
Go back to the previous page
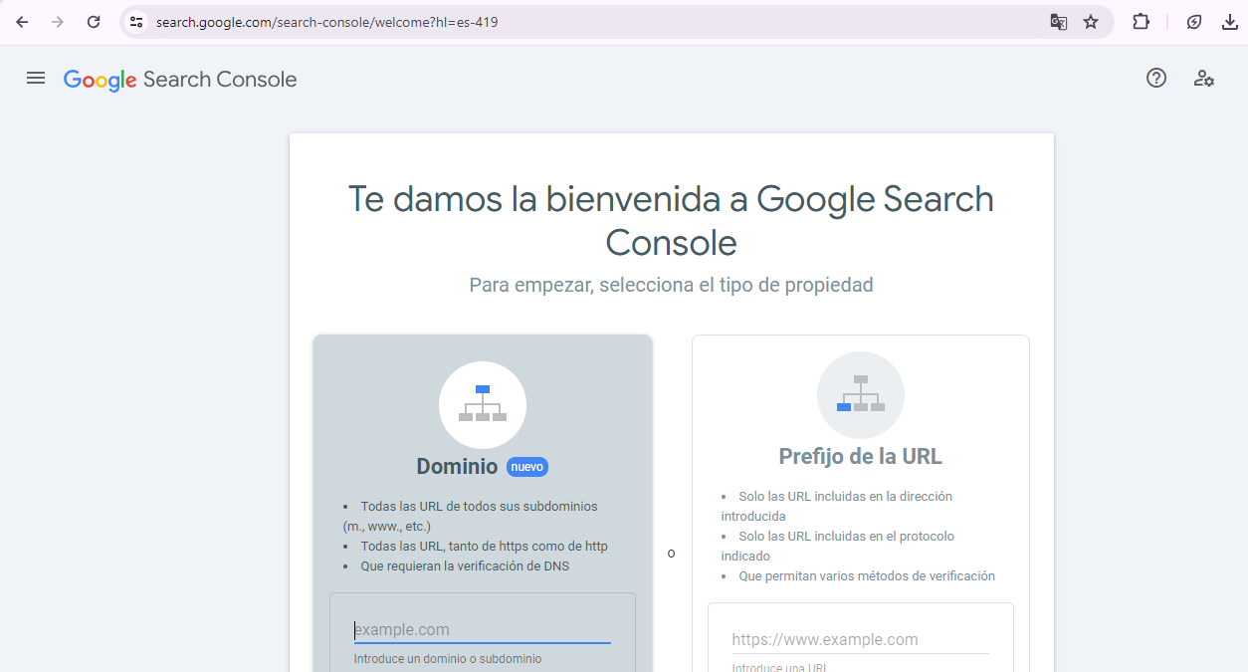[x=22, y=22]
